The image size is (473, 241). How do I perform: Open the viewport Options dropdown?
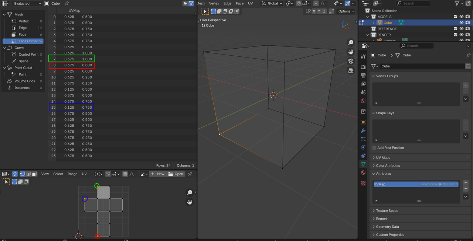click(x=346, y=11)
